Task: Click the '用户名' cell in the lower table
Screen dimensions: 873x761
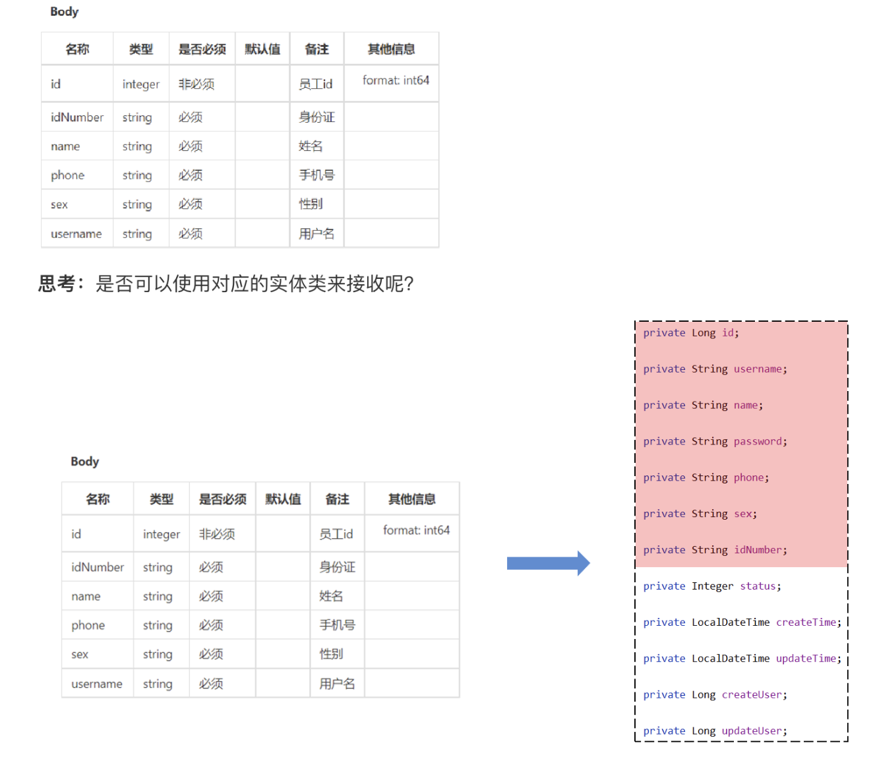Action: coord(338,684)
